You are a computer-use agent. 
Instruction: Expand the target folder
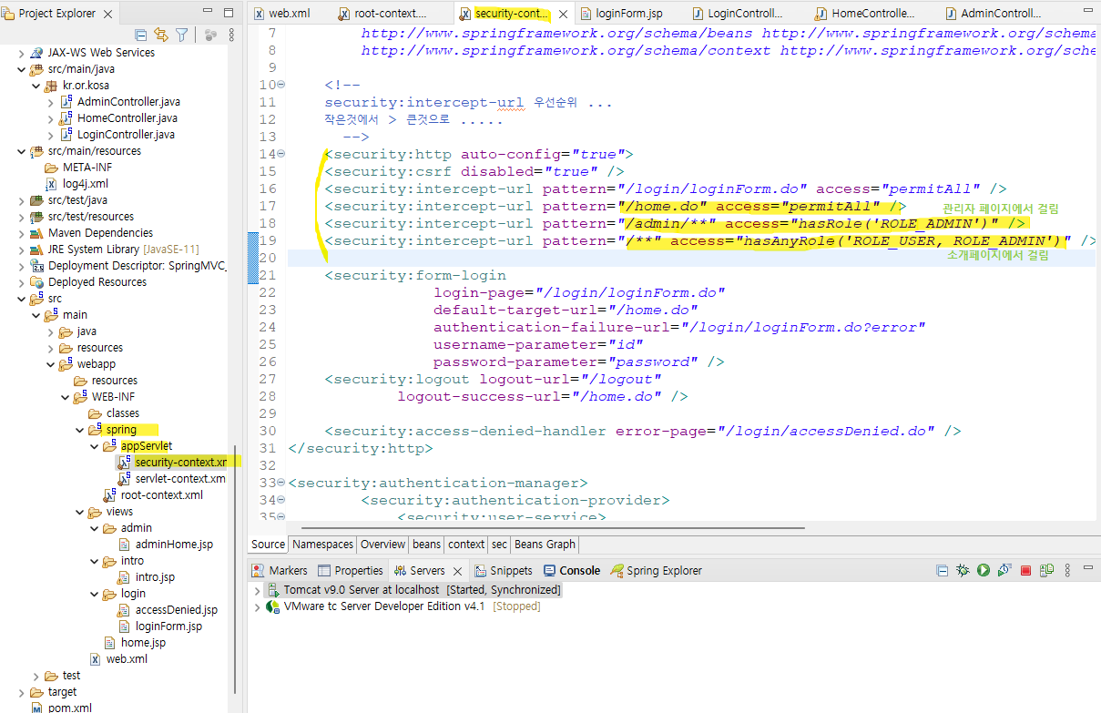pyautogui.click(x=22, y=691)
